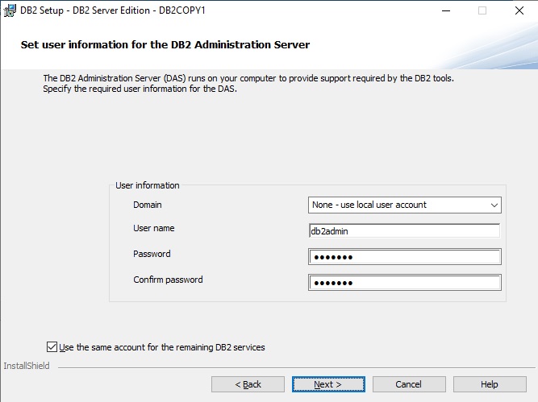Open Help for this setup page
Viewport: 538px width, 402px height.
(x=490, y=384)
